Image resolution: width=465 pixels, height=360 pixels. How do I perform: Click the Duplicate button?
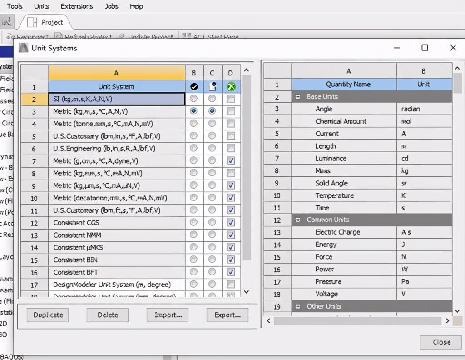pyautogui.click(x=48, y=315)
